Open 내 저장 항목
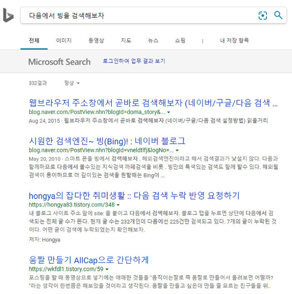The width and height of the screenshot is (292, 294). (235, 41)
